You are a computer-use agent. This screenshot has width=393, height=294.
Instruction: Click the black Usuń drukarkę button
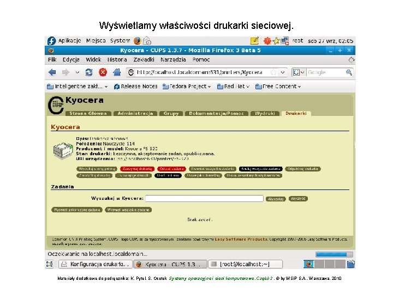click(x=168, y=175)
